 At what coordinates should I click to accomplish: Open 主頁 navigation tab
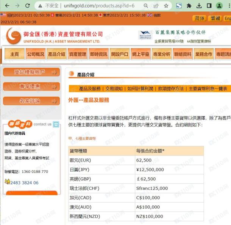pos(15,54)
